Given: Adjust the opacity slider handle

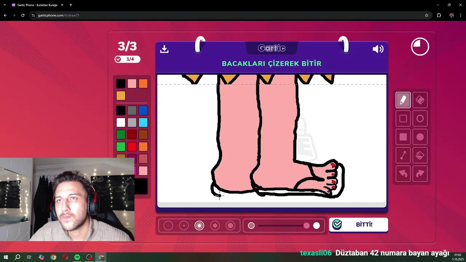Looking at the screenshot, I should coord(307,226).
